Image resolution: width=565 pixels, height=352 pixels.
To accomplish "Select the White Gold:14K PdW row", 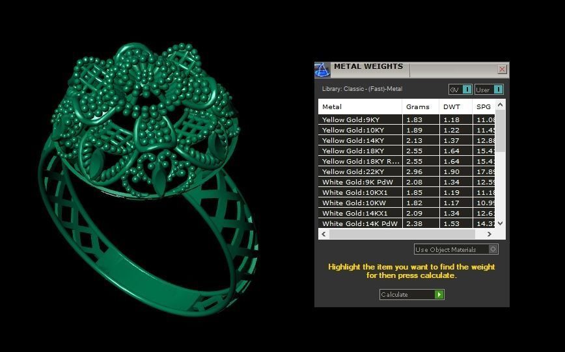I will tap(407, 223).
